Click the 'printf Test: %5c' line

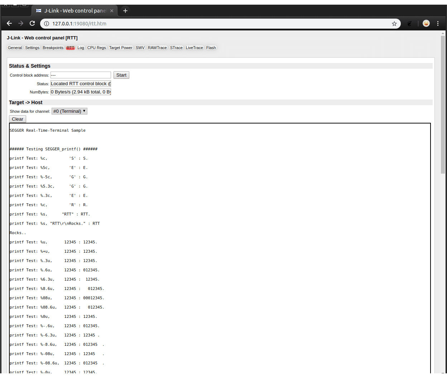click(x=49, y=168)
